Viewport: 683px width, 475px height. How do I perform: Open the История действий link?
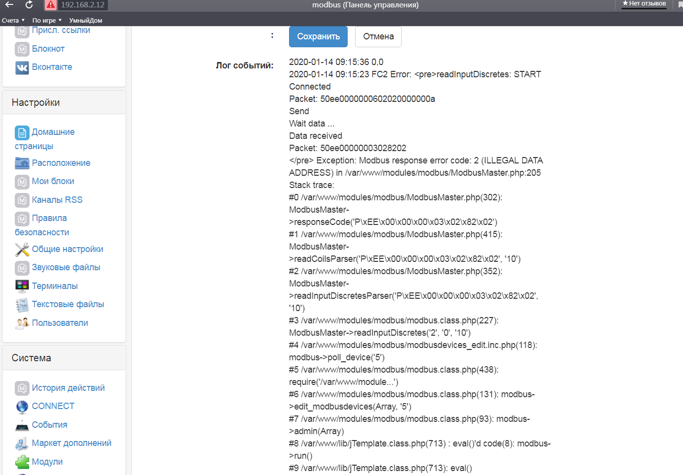68,388
